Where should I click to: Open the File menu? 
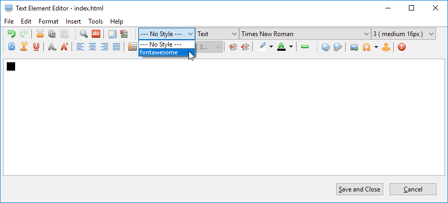[x=9, y=21]
